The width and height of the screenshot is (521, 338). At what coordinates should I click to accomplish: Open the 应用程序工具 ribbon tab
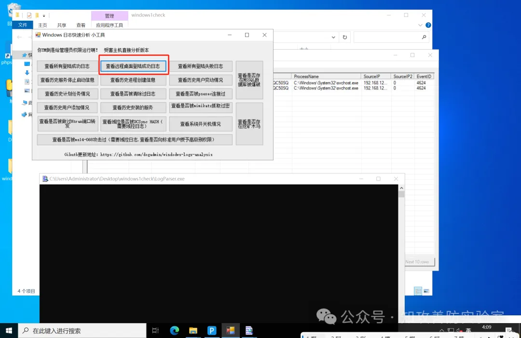pyautogui.click(x=110, y=25)
